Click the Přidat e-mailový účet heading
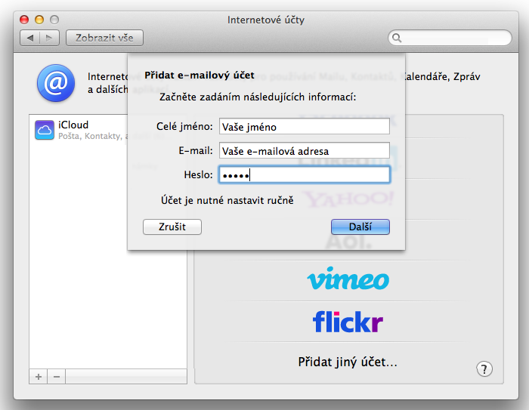The width and height of the screenshot is (529, 410). pyautogui.click(x=200, y=76)
